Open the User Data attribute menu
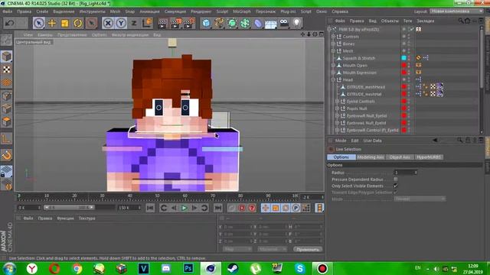Viewport: 490px width, 275px height. (x=372, y=141)
